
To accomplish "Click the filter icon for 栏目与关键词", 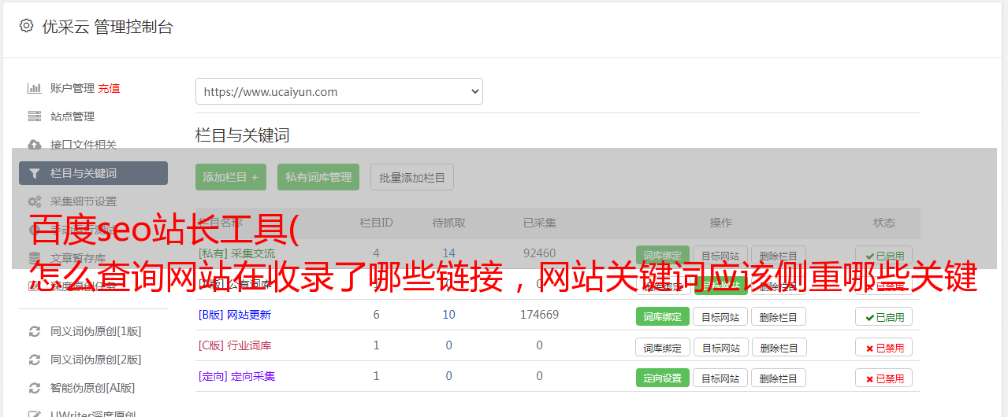I will pyautogui.click(x=34, y=173).
